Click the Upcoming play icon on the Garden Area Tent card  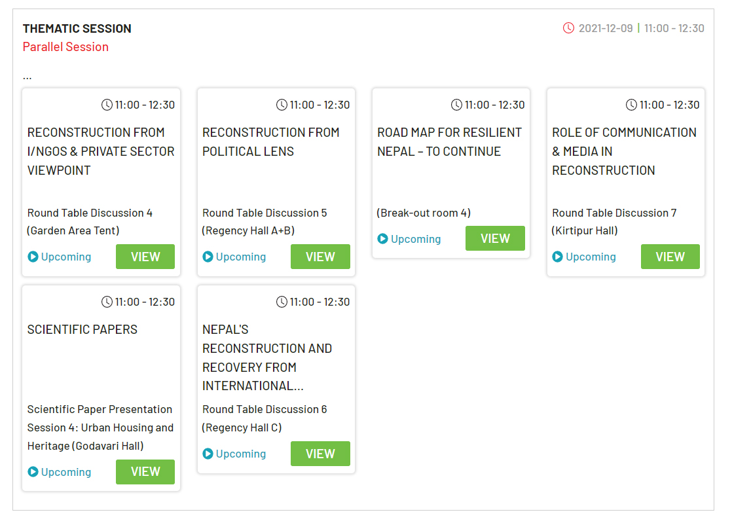[33, 257]
